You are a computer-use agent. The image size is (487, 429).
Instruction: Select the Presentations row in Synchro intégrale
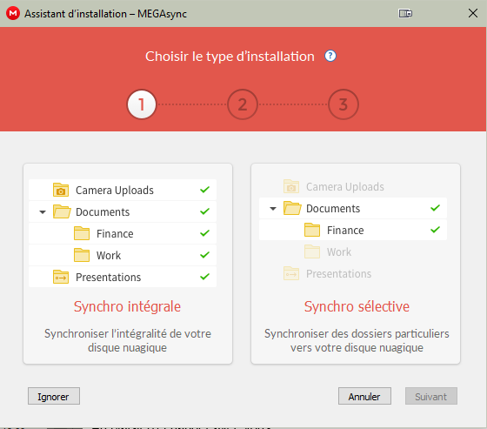(123, 277)
